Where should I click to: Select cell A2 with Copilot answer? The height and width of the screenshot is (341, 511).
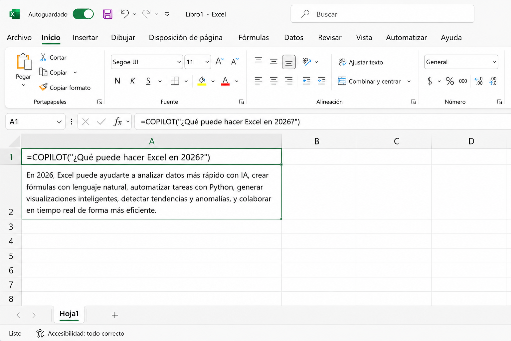pos(152,192)
